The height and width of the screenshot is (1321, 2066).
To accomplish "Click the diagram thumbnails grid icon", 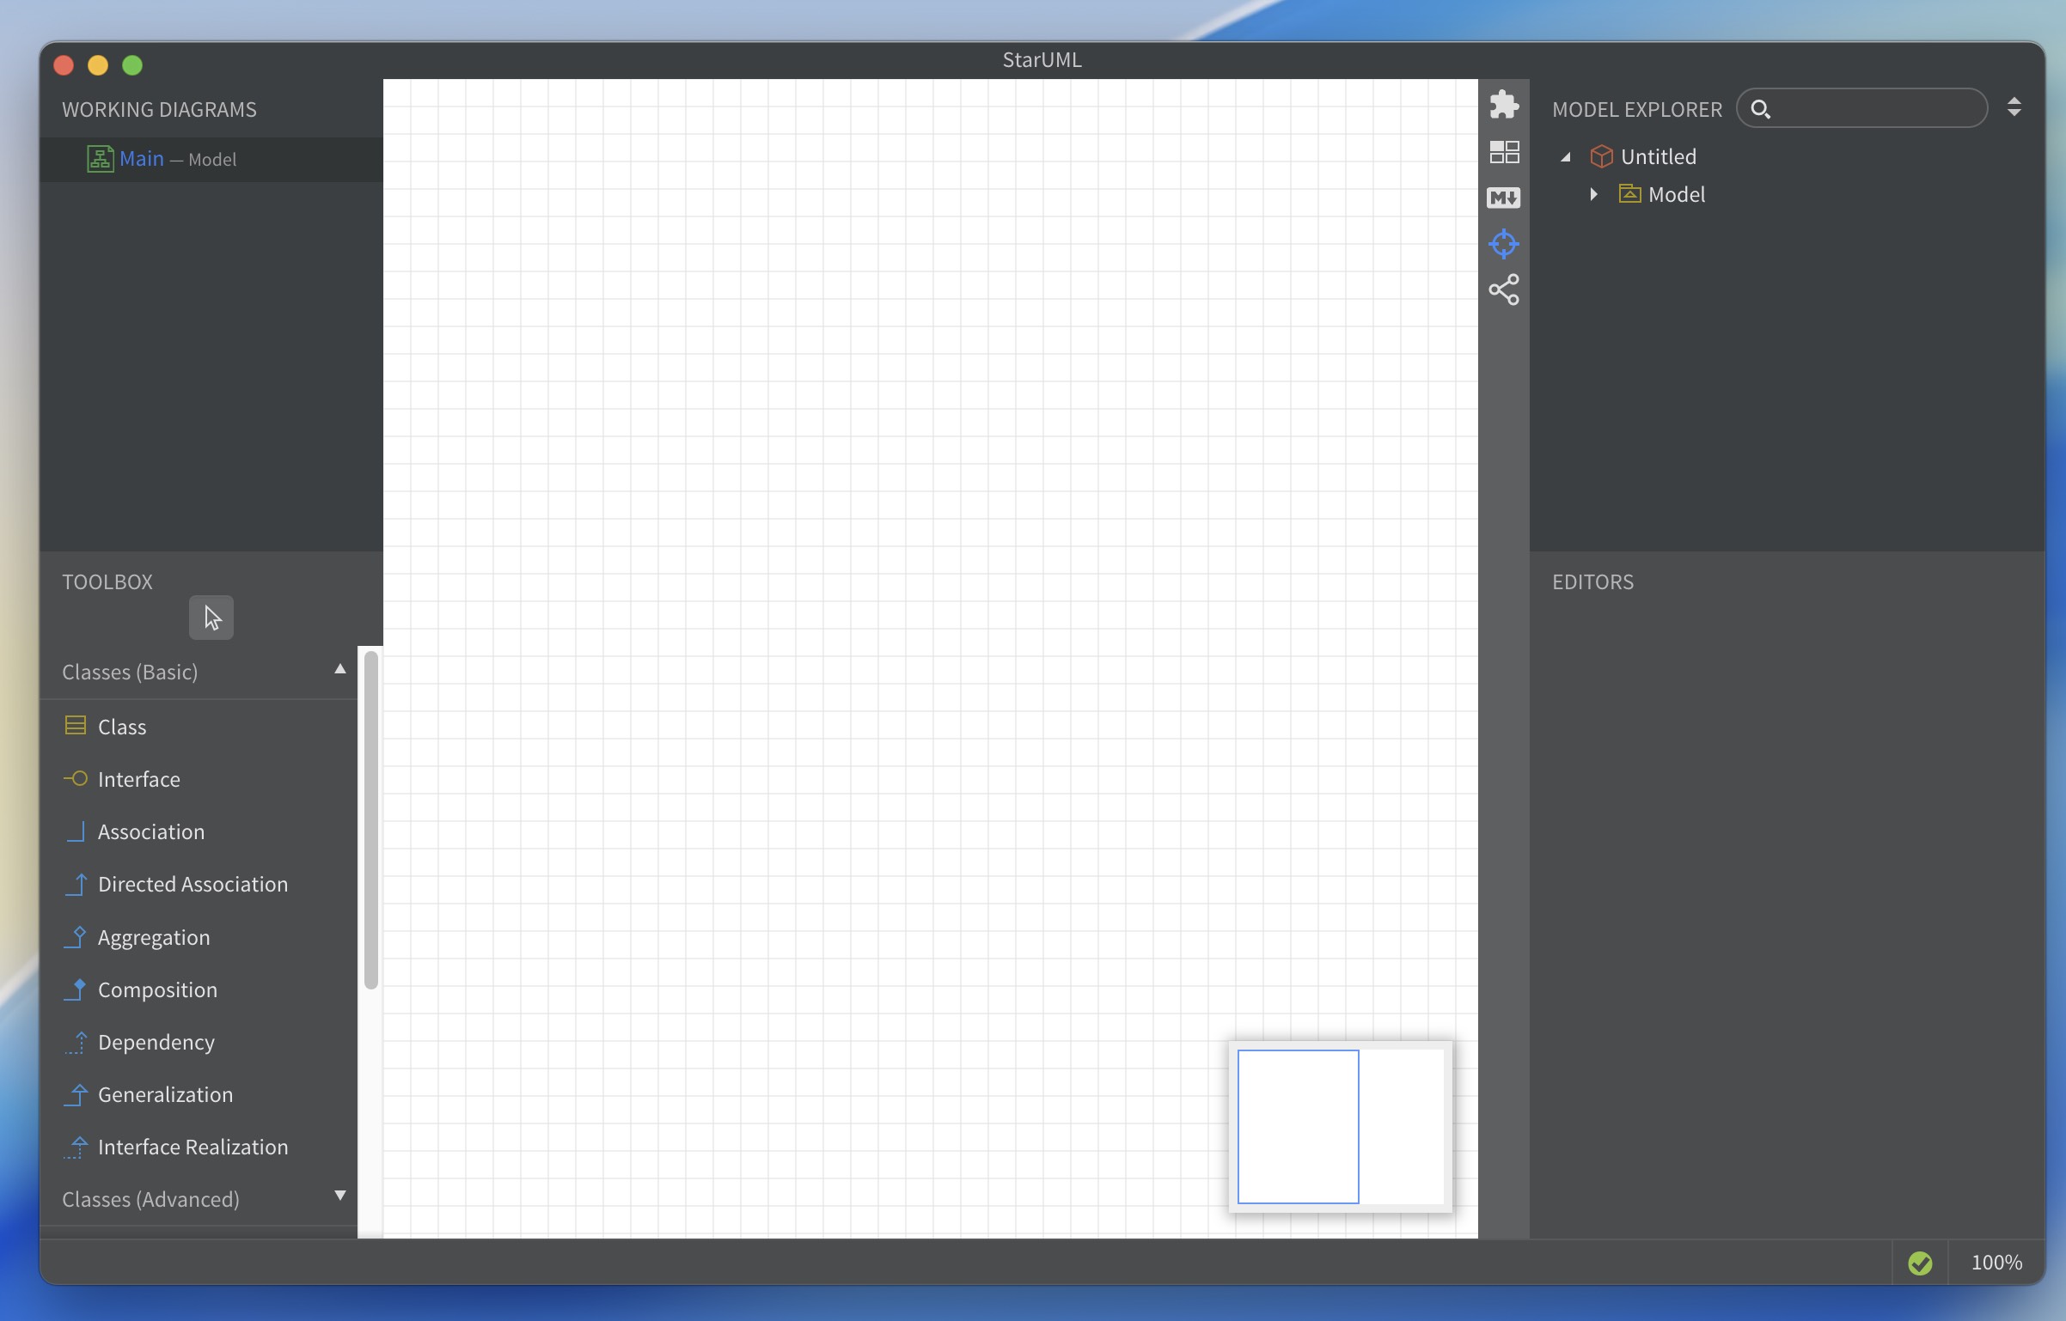I will [1503, 152].
